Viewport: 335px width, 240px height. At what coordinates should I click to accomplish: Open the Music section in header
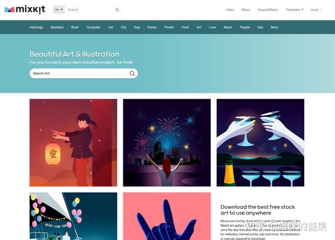(246, 10)
